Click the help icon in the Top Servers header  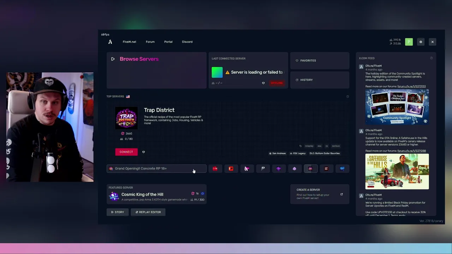point(347,97)
